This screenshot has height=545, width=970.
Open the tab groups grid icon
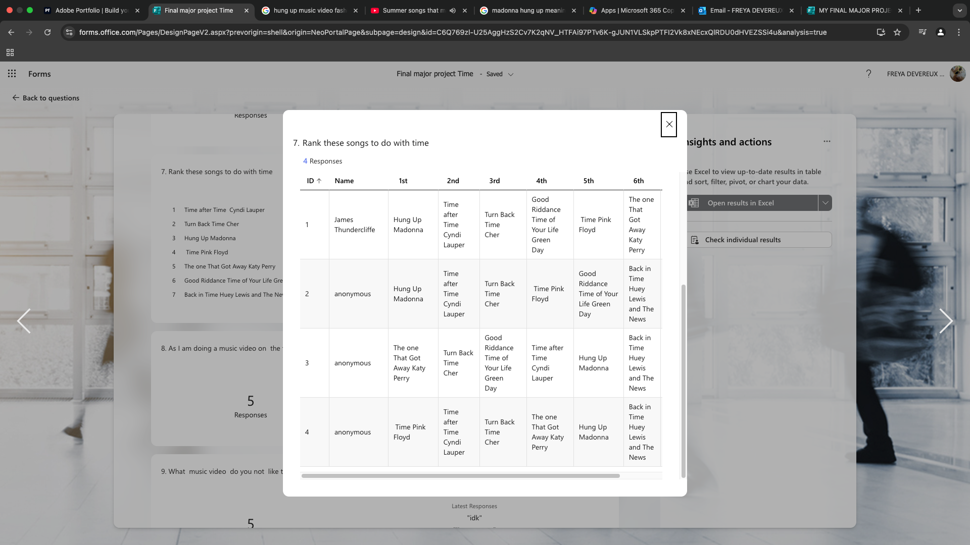point(10,52)
